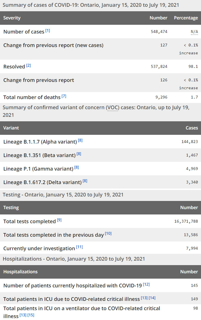The height and width of the screenshot is (320, 201).
Task: Click the Variant column header
Action: point(11,128)
